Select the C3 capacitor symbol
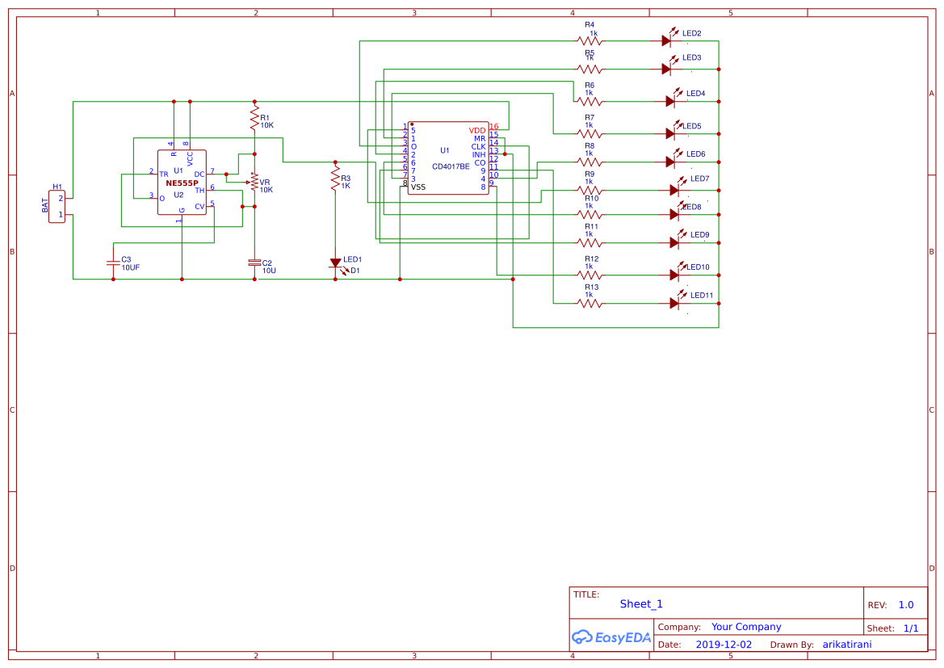This screenshot has height=668, width=944. tap(113, 263)
